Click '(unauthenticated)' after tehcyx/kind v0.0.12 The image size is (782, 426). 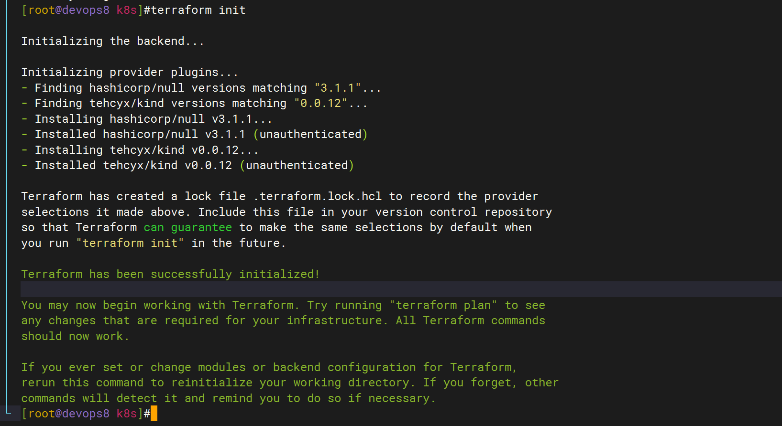[x=297, y=165]
